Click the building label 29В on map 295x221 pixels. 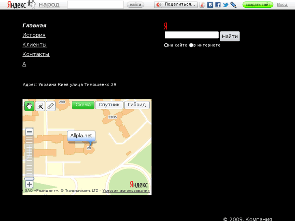click(62, 102)
